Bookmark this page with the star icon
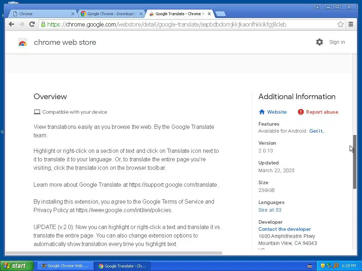This screenshot has width=362, height=271. tap(340, 24)
